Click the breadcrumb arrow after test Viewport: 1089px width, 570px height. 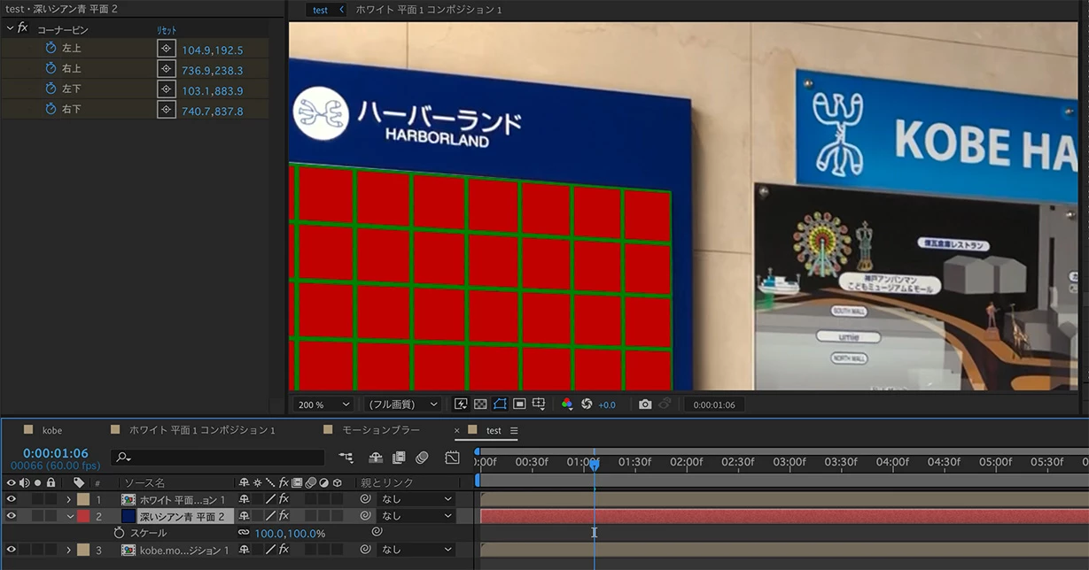[x=341, y=10]
